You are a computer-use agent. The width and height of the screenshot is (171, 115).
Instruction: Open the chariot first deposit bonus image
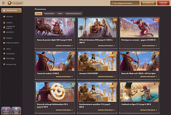pyautogui.click(x=55, y=28)
